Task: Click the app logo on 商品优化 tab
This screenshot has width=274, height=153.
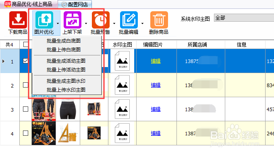Action: (8, 4)
